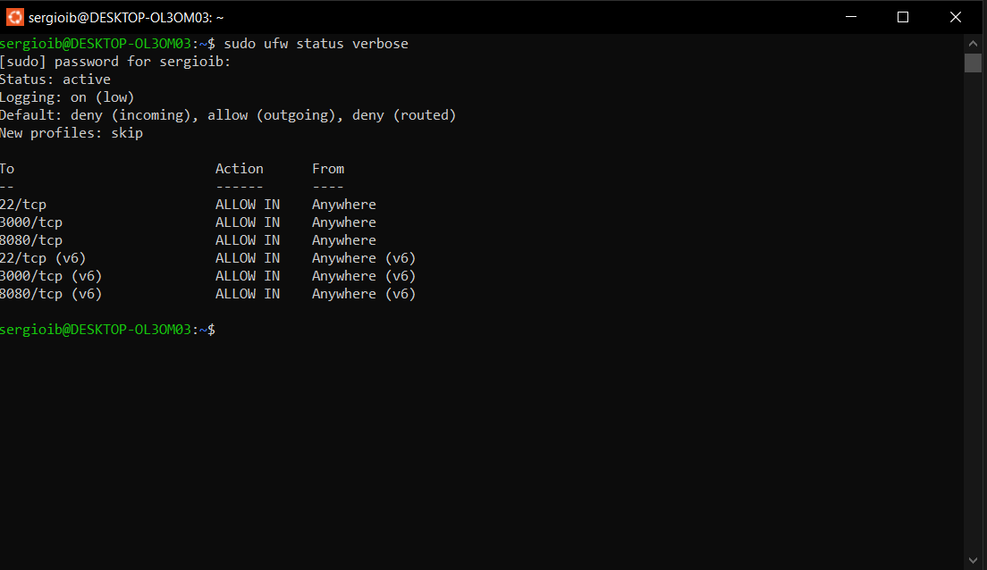
Task: Click the Ubuntu icon in title bar
Action: [14, 17]
